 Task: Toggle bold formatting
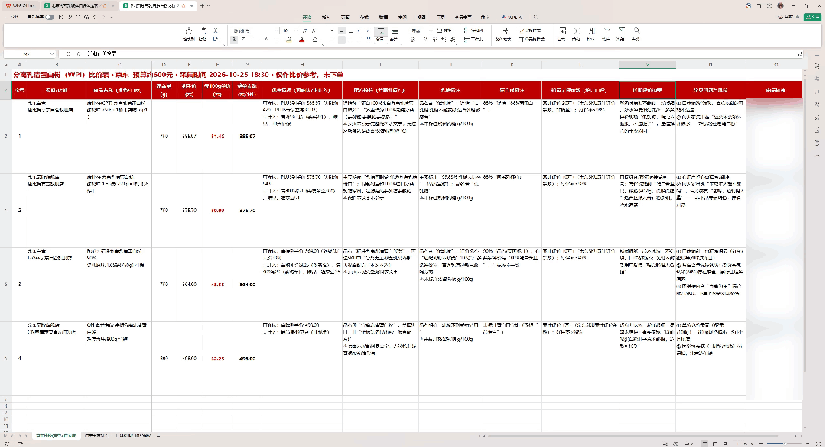[234, 40]
